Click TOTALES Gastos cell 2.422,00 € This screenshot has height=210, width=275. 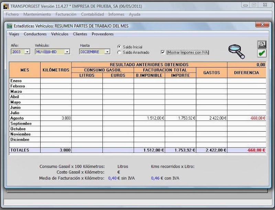coord(212,150)
